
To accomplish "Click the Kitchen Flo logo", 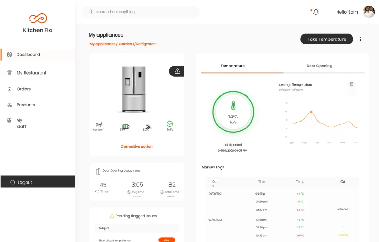I will [x=38, y=19].
